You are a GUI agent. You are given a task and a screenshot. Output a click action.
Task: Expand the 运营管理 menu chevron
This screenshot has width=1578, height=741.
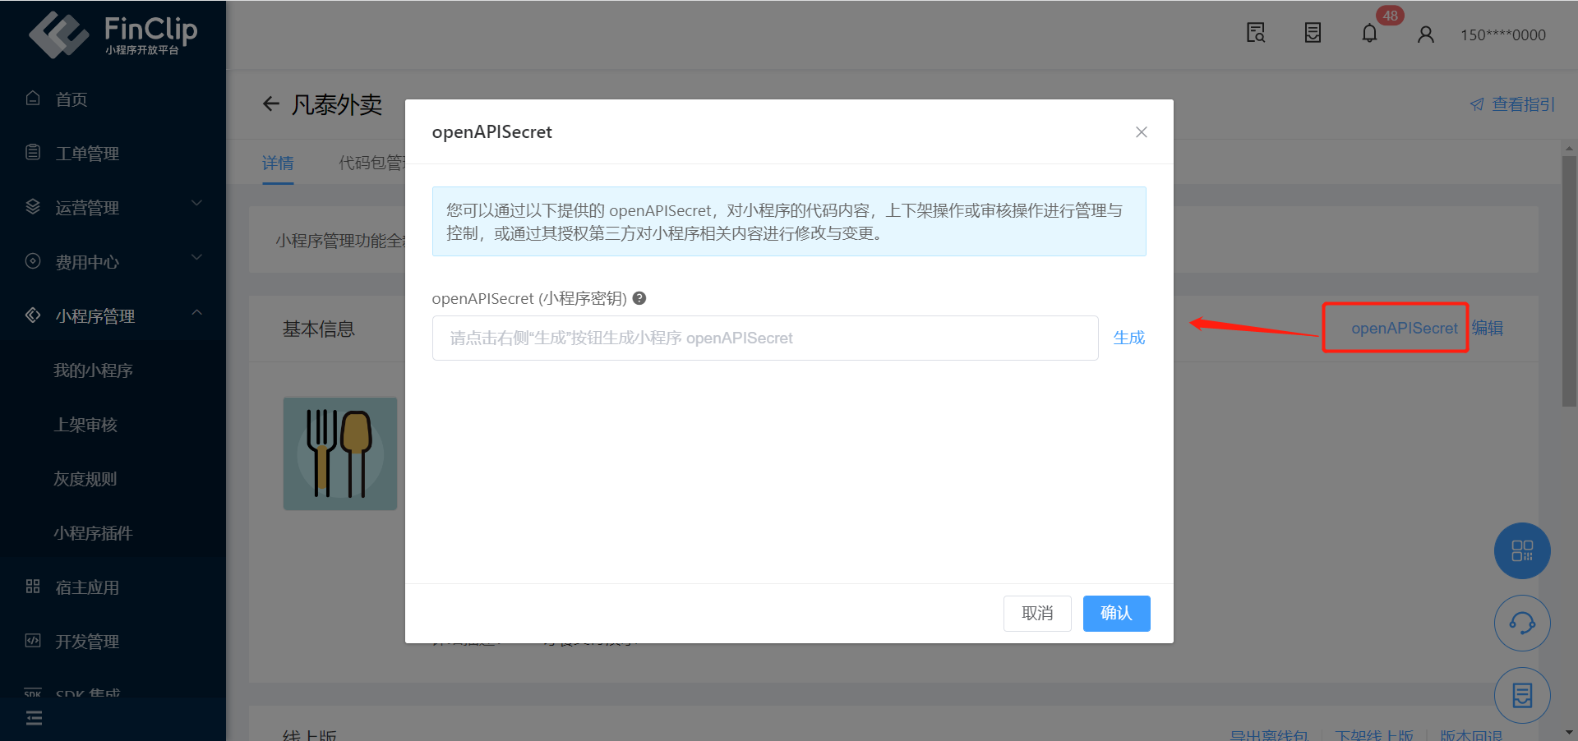[196, 203]
